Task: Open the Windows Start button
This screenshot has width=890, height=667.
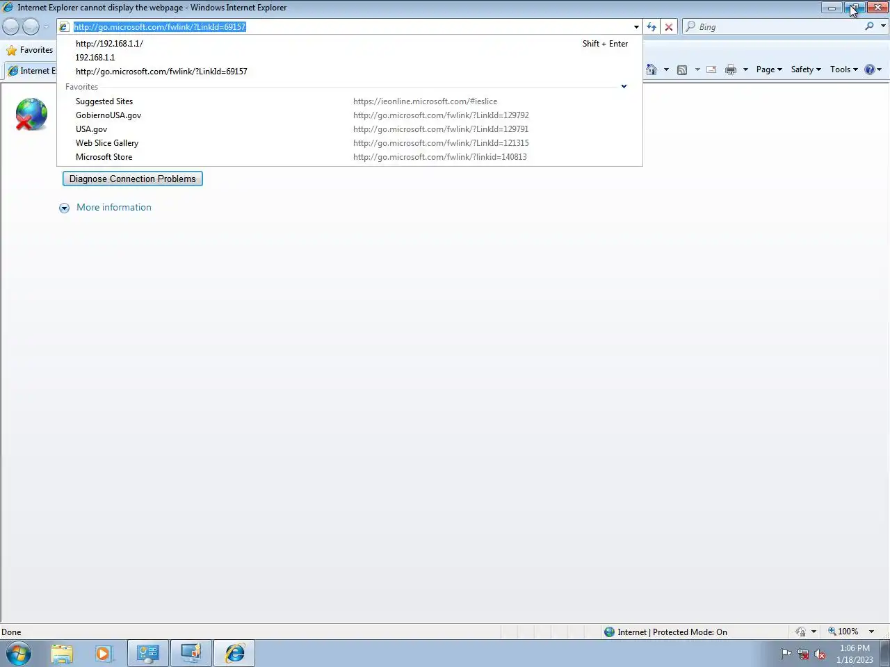Action: click(19, 654)
